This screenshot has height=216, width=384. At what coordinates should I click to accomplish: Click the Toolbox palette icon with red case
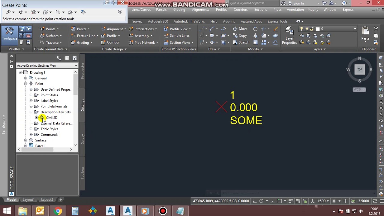coord(28,36)
